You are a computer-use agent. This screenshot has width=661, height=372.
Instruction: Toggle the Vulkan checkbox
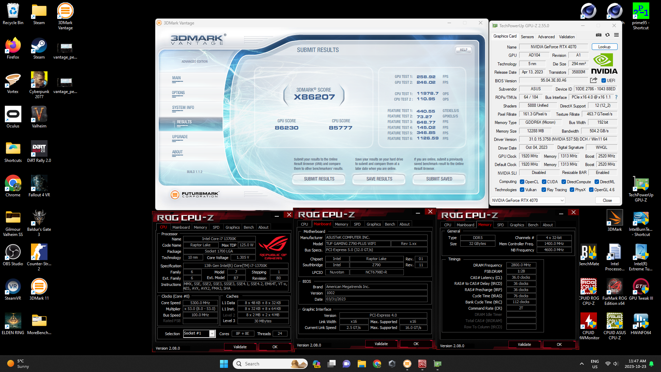click(522, 190)
